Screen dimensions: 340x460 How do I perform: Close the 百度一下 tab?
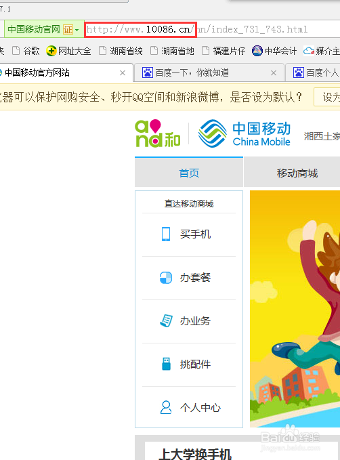point(274,72)
